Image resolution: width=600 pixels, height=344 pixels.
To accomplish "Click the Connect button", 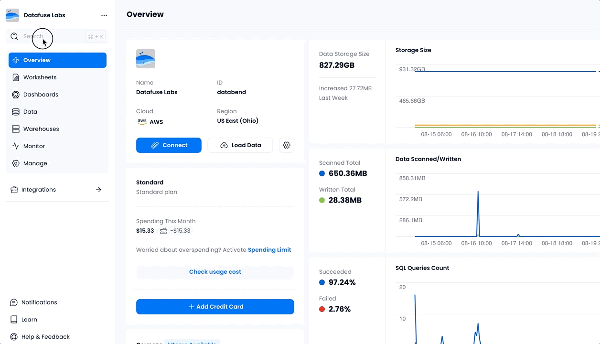I will tap(169, 145).
